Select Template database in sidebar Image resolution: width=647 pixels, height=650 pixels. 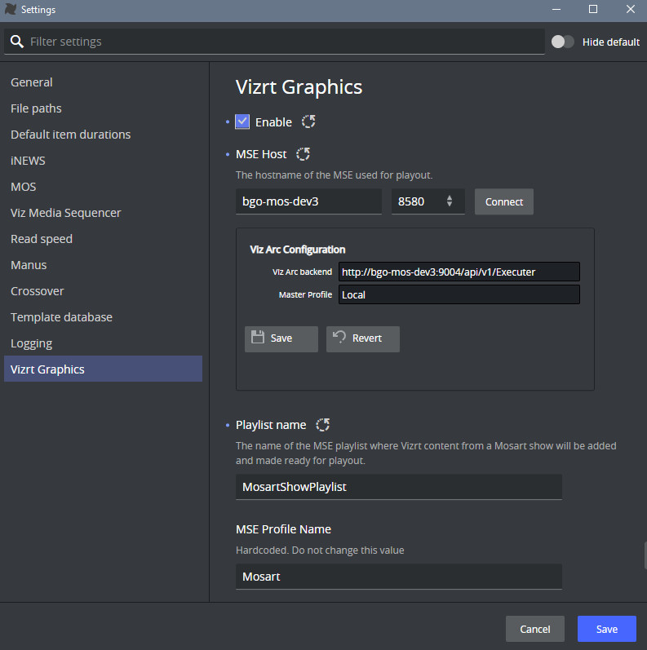(x=61, y=317)
